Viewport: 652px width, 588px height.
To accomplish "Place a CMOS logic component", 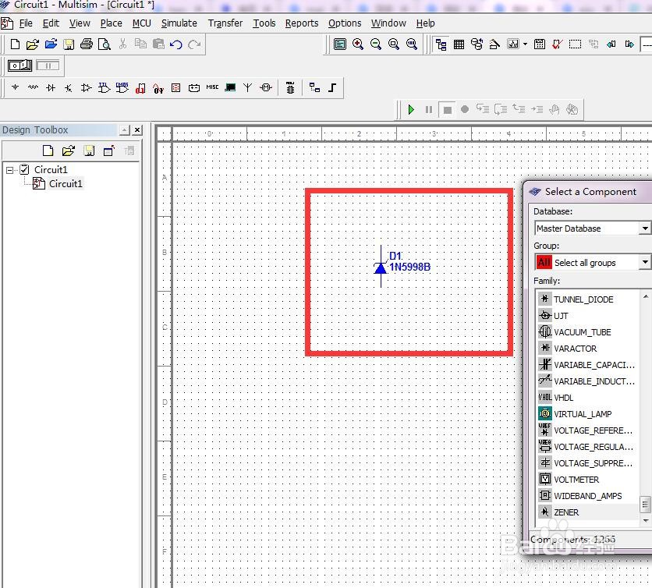I will (122, 87).
